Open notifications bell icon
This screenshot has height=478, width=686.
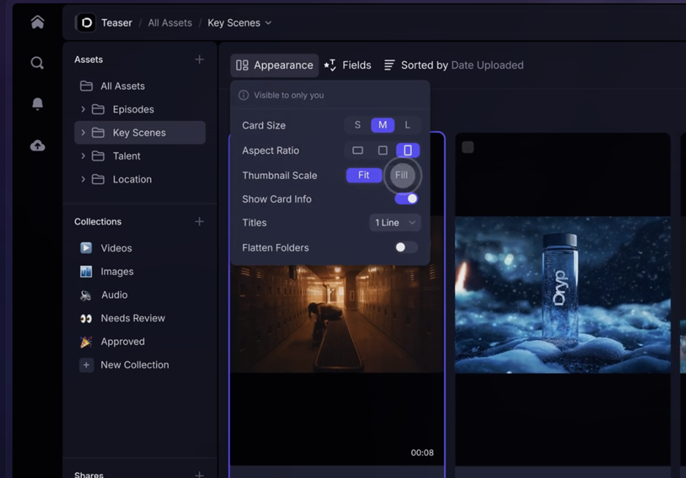click(x=37, y=104)
